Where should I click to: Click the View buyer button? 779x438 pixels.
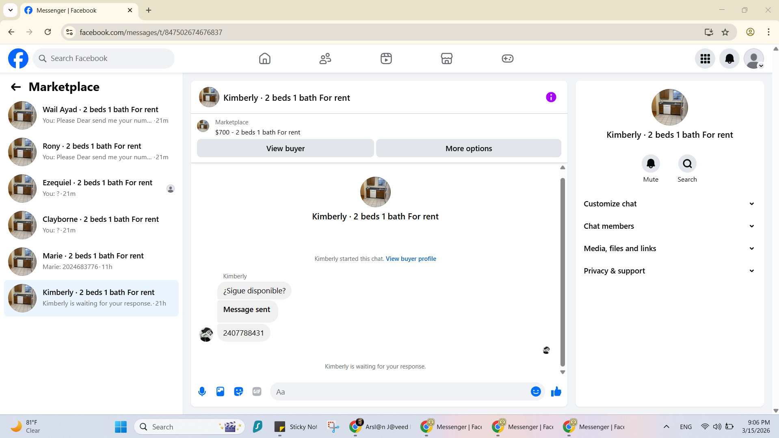tap(286, 148)
